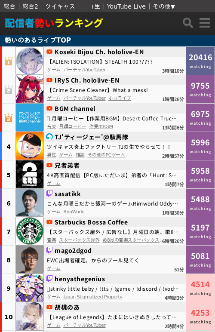Open Japan Stigmatized Property tag link

pos(93,297)
